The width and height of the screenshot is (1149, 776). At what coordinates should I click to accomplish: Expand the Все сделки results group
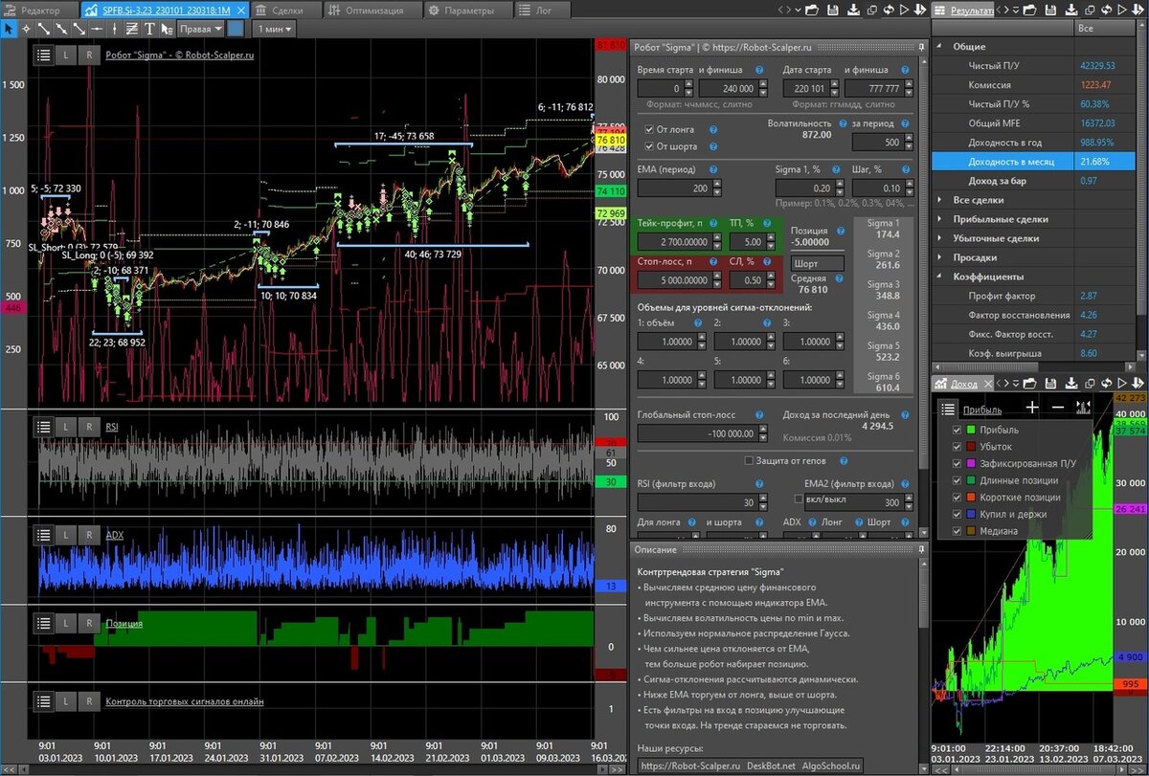(x=939, y=200)
